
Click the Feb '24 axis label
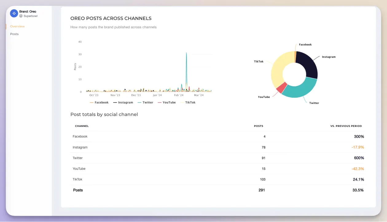point(179,95)
